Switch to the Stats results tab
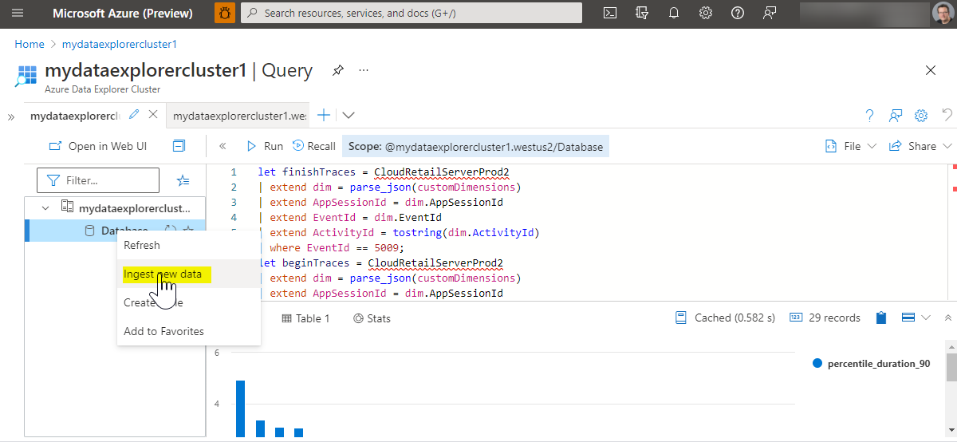This screenshot has height=442, width=957. [x=372, y=318]
